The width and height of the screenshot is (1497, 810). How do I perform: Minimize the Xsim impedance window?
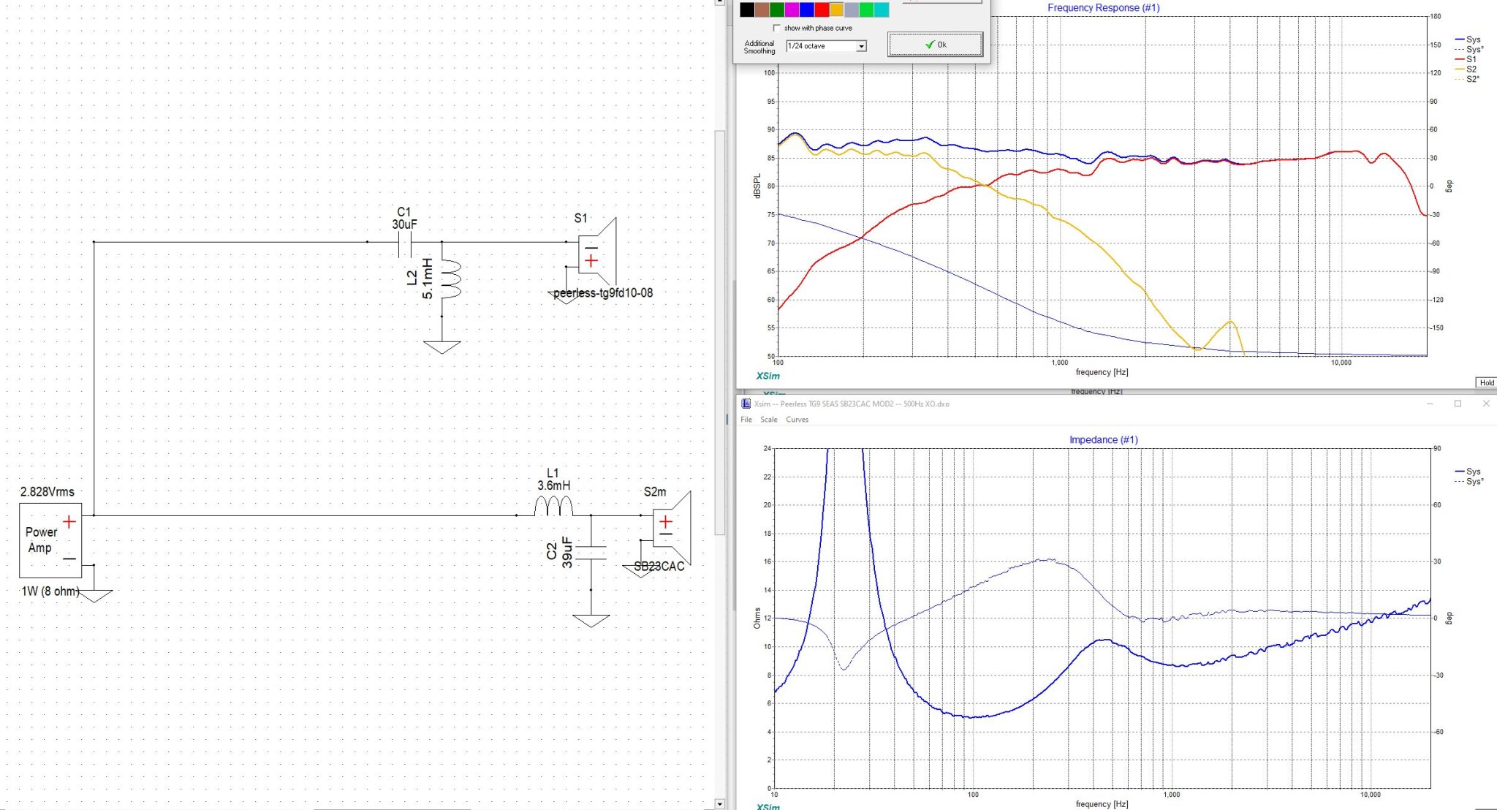[1430, 404]
